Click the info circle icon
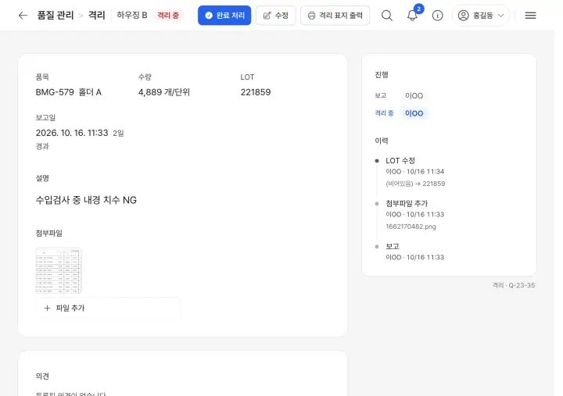The image size is (563, 396). (x=437, y=16)
